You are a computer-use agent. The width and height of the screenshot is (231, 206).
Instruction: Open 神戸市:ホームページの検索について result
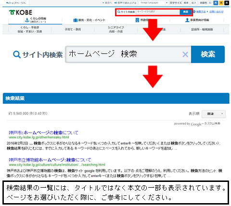(43, 133)
